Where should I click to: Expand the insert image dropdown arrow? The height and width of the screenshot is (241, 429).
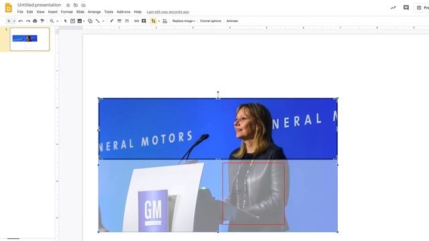[84, 21]
